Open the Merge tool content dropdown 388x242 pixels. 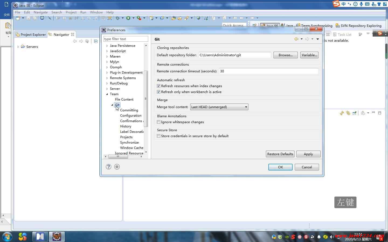219,107
